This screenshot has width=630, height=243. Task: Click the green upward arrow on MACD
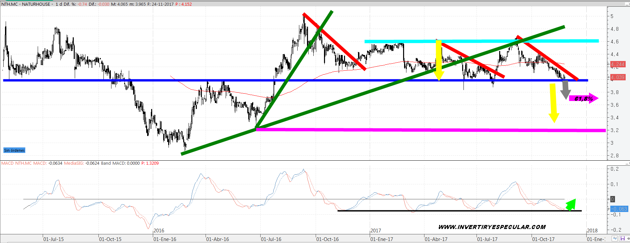[x=571, y=204]
